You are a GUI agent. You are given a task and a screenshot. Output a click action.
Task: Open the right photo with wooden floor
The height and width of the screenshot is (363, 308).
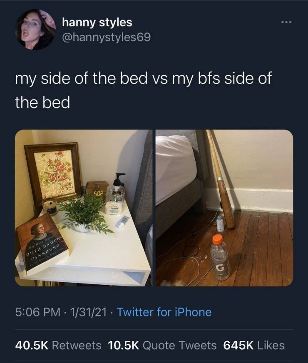224,208
